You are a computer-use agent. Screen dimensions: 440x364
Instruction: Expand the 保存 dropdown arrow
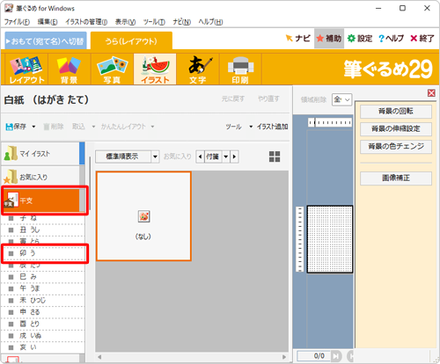(33, 127)
